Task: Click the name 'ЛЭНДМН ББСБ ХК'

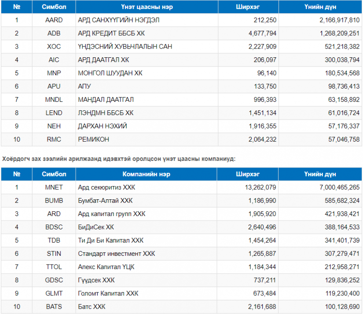Action: point(106,113)
